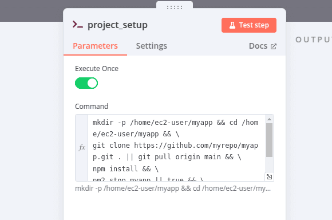
Task: Disable the Execute Once switch
Action: (86, 83)
